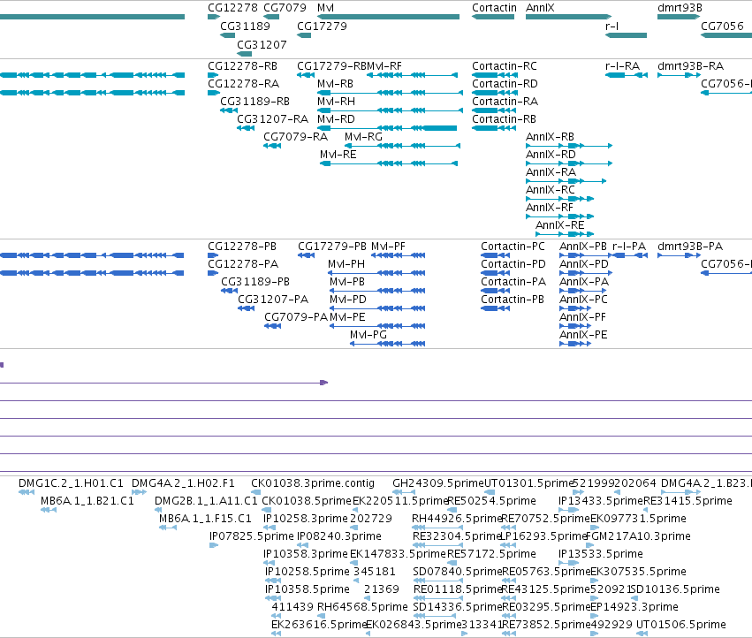Click the CG31207-PA protein label
This screenshot has height=638, width=752.
(x=273, y=300)
